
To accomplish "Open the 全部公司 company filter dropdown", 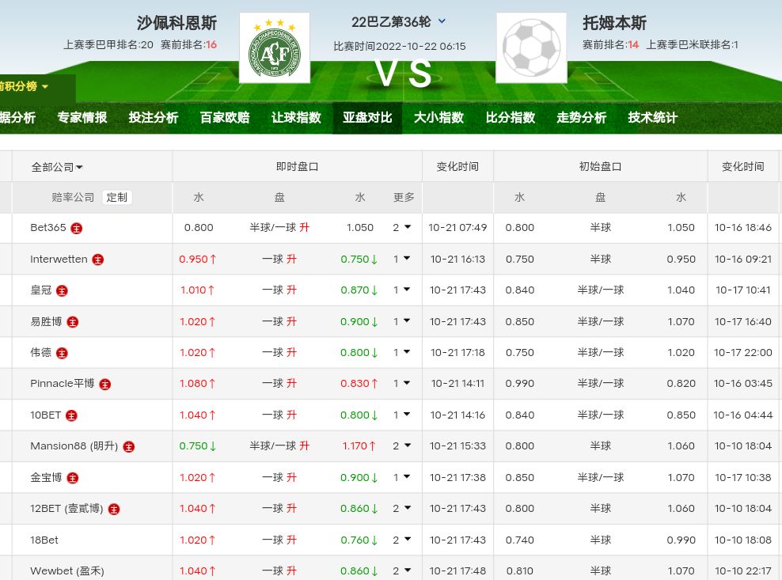I will click(x=57, y=167).
